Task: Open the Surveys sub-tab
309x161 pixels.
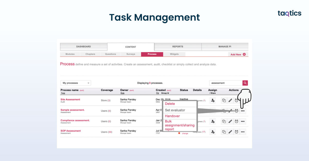Action: (131, 54)
